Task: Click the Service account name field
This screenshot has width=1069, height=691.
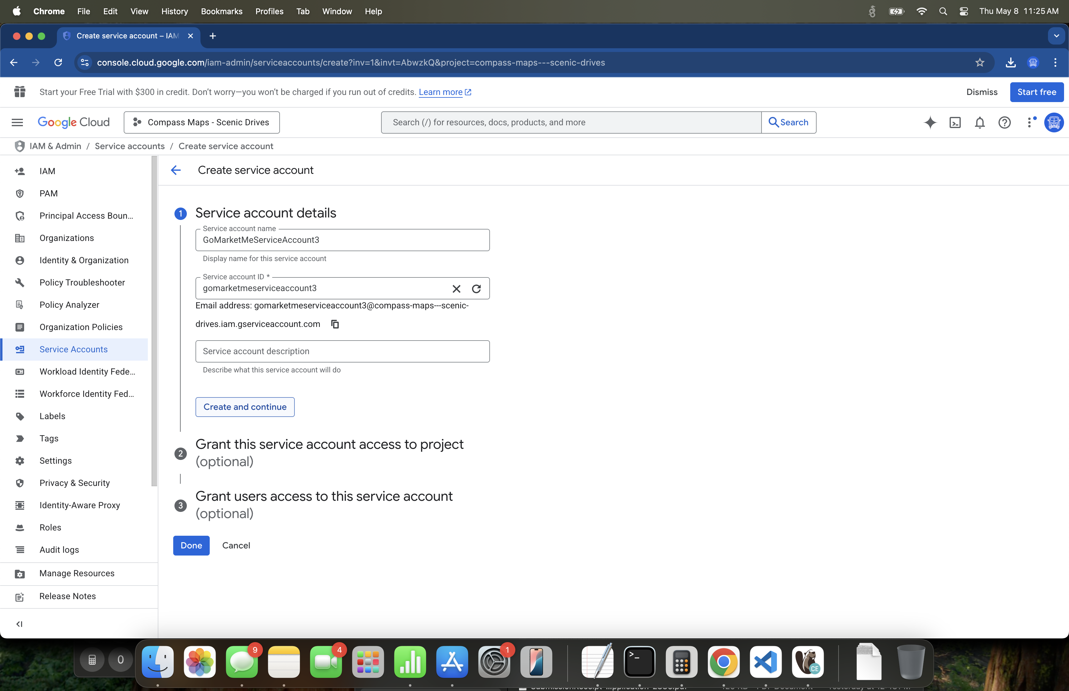Action: pyautogui.click(x=342, y=240)
